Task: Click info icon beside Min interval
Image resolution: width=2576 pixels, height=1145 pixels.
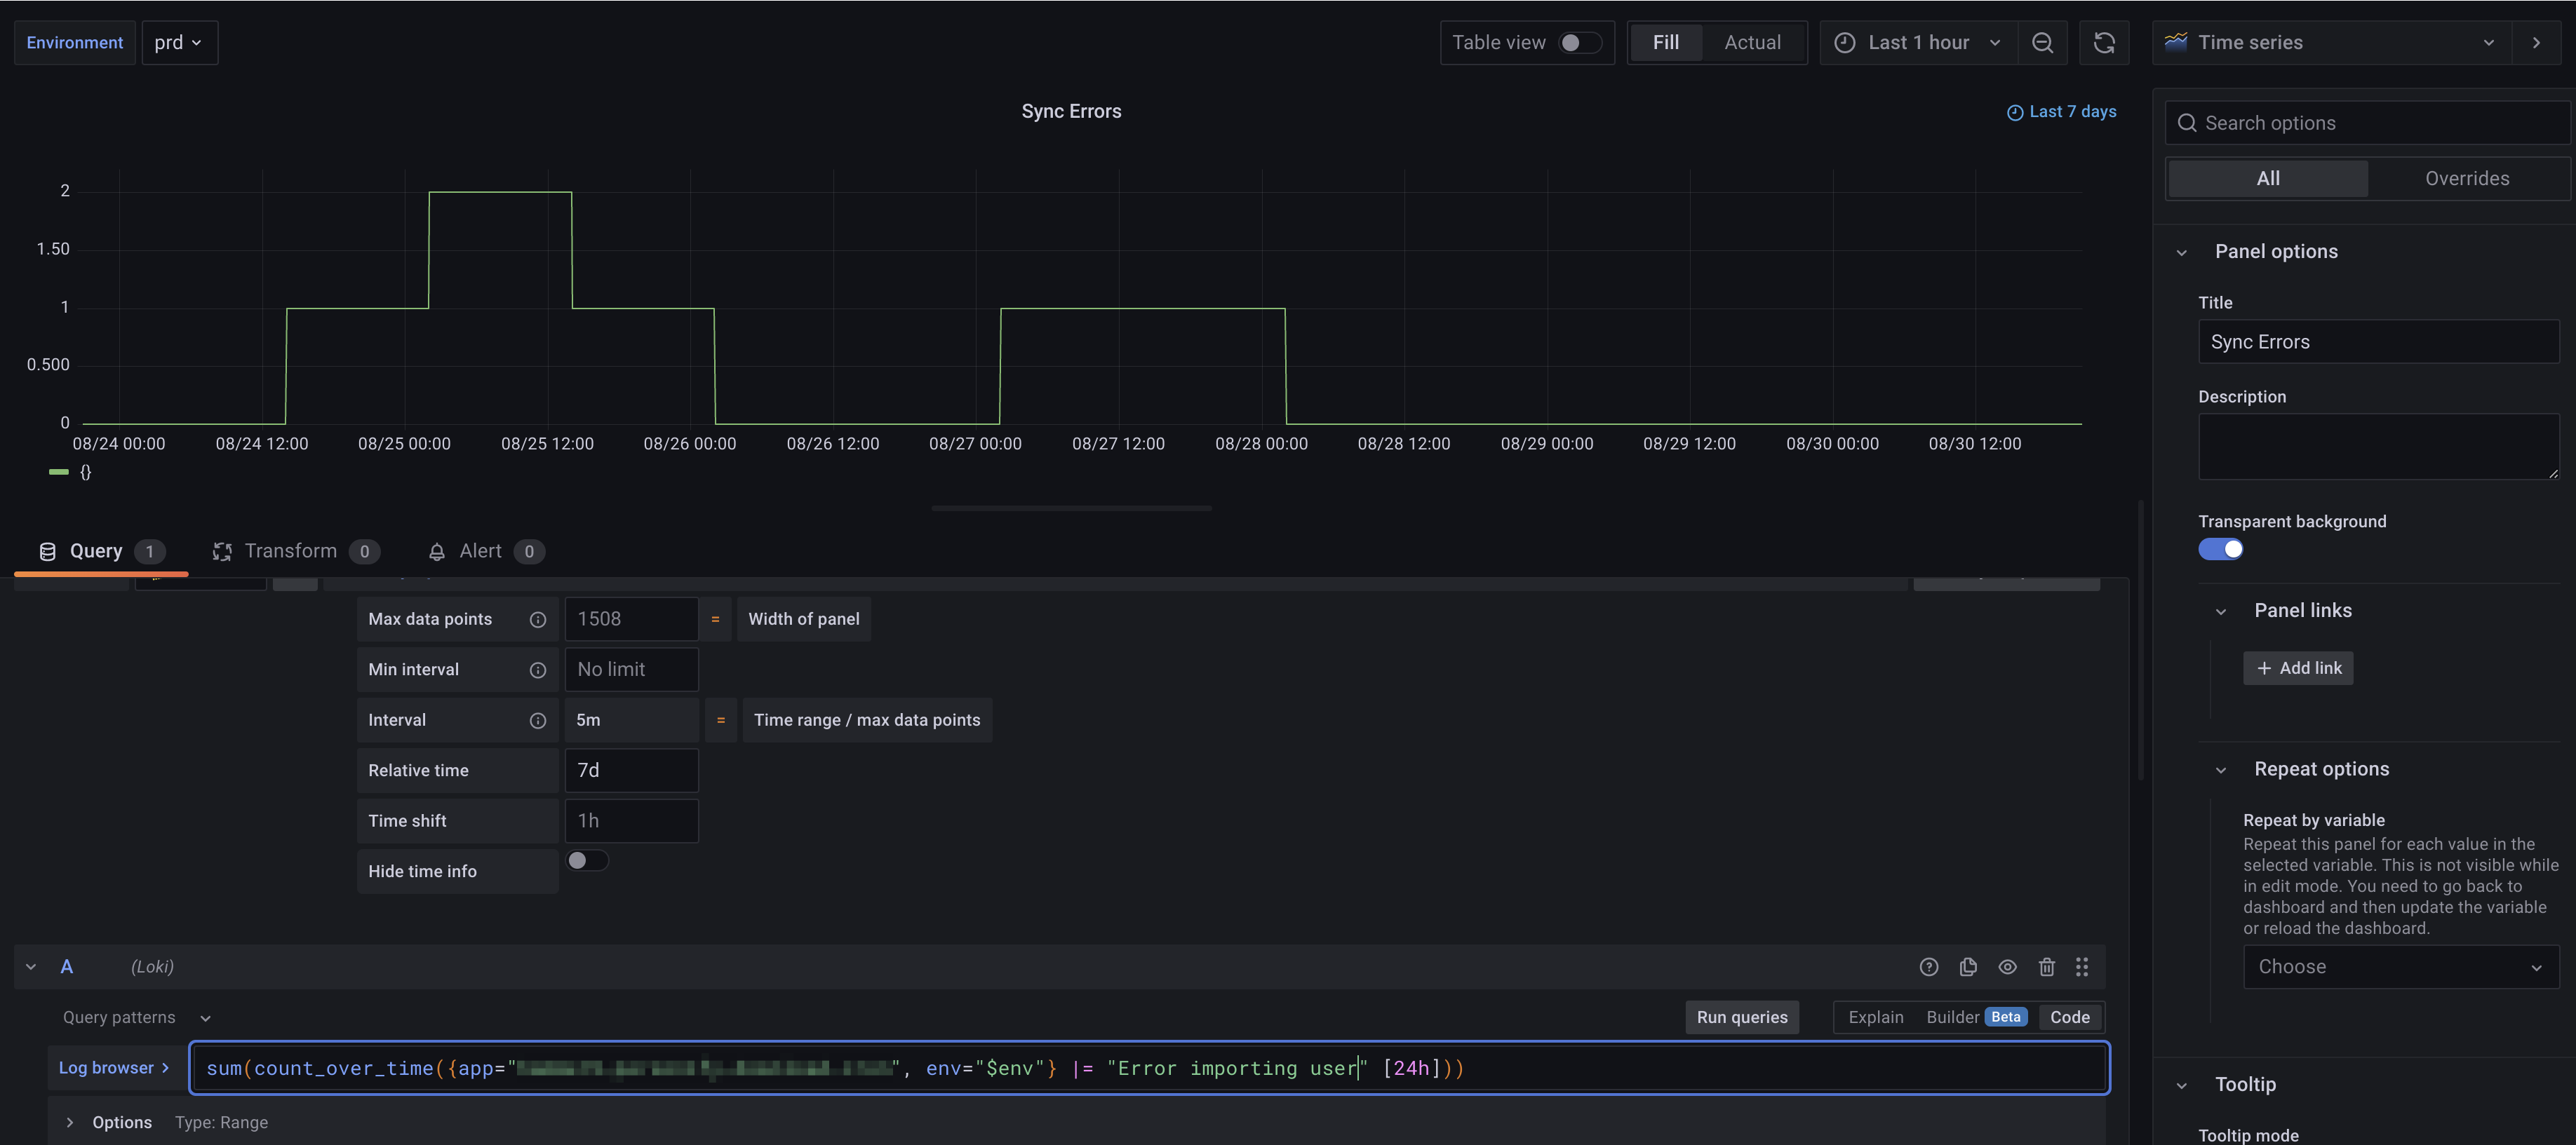Action: click(538, 670)
